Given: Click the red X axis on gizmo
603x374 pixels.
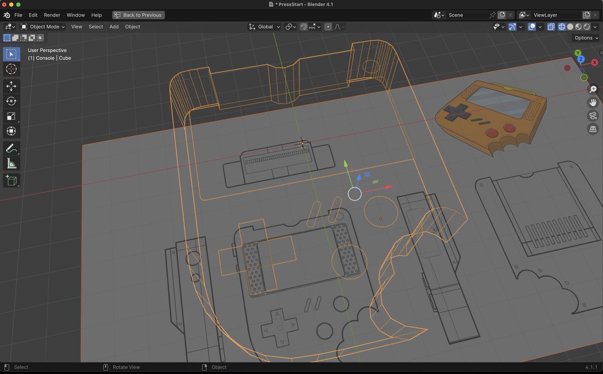Looking at the screenshot, I should pos(594,62).
